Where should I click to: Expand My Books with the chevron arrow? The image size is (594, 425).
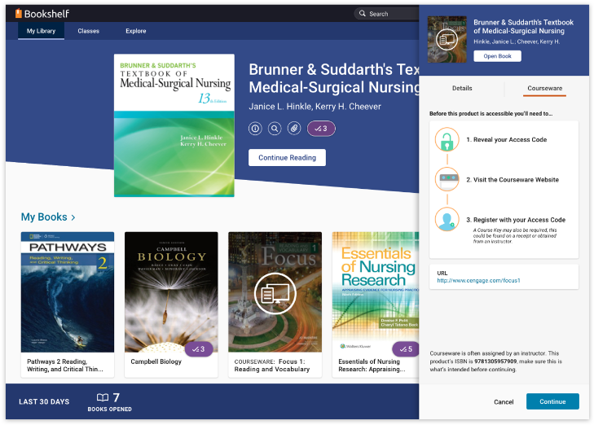pos(73,217)
